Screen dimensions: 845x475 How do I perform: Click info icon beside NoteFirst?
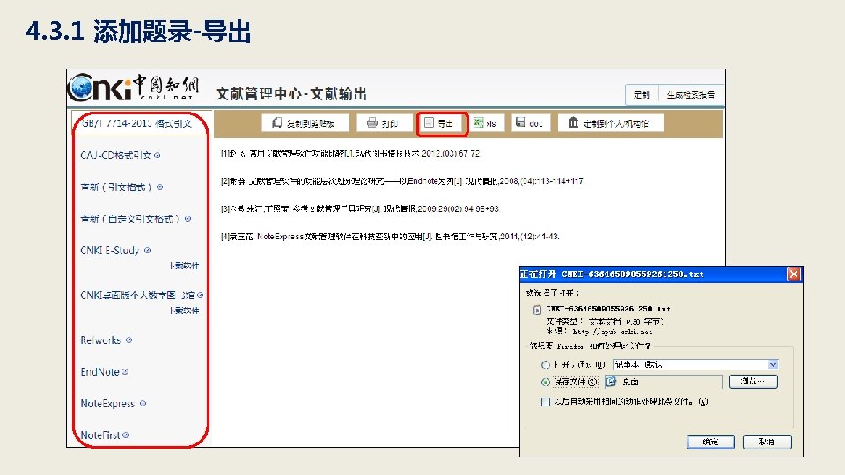[x=125, y=435]
